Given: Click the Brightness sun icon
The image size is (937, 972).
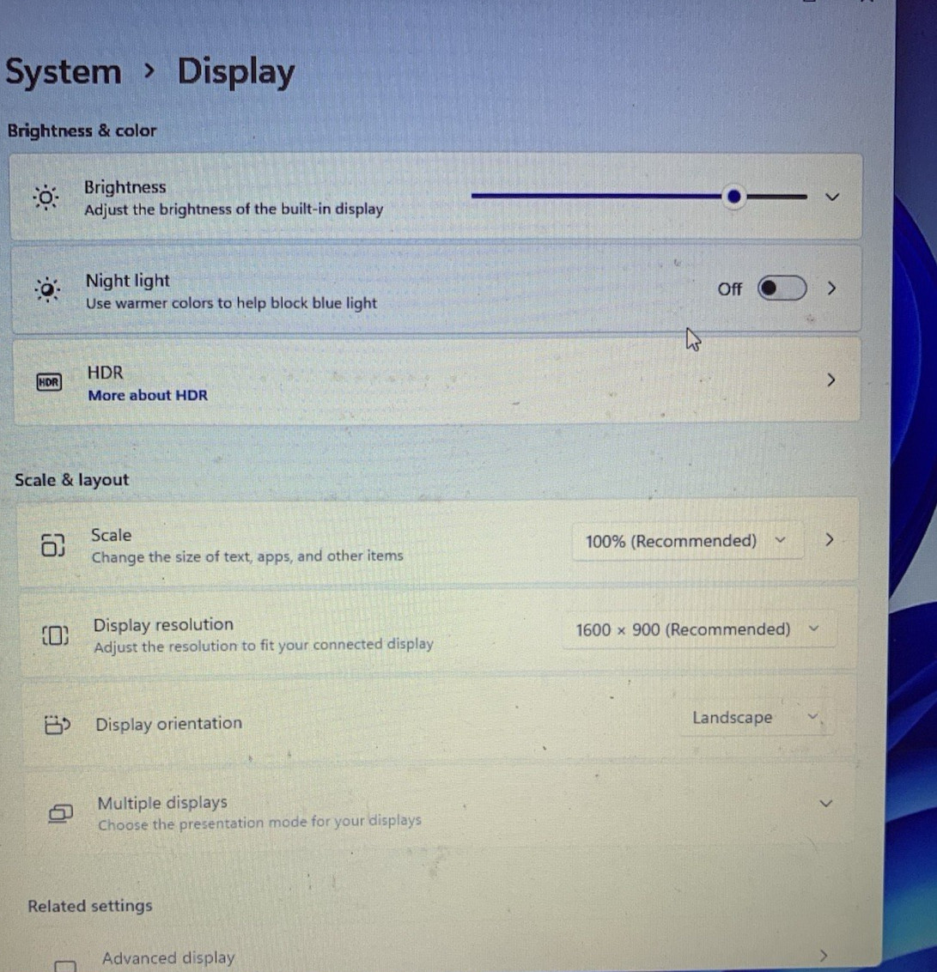Looking at the screenshot, I should pos(46,197).
